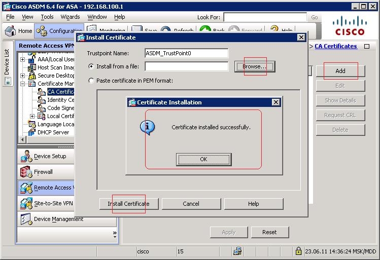Open the Window menu
The image size is (380, 260).
(x=97, y=17)
